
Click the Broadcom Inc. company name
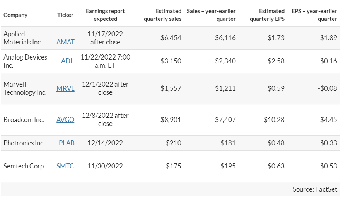24,120
